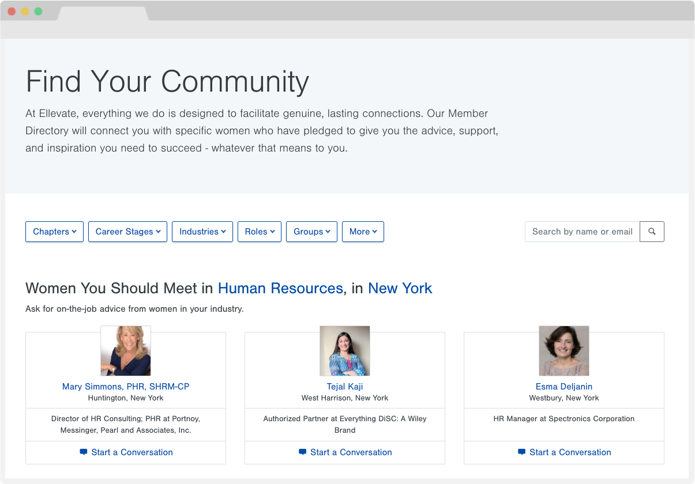
Task: Open Esma Deljanin's profile link
Action: (563, 386)
